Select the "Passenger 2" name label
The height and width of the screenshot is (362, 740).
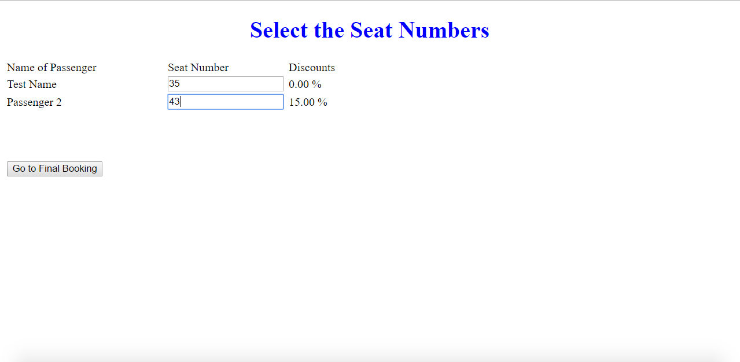click(34, 102)
